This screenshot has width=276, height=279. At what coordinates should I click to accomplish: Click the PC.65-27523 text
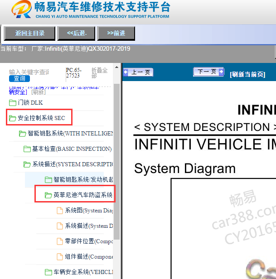coord(73,73)
